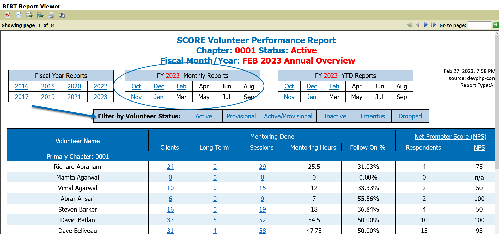Select the name Richard Abraham
499x234 pixels.
coord(78,167)
